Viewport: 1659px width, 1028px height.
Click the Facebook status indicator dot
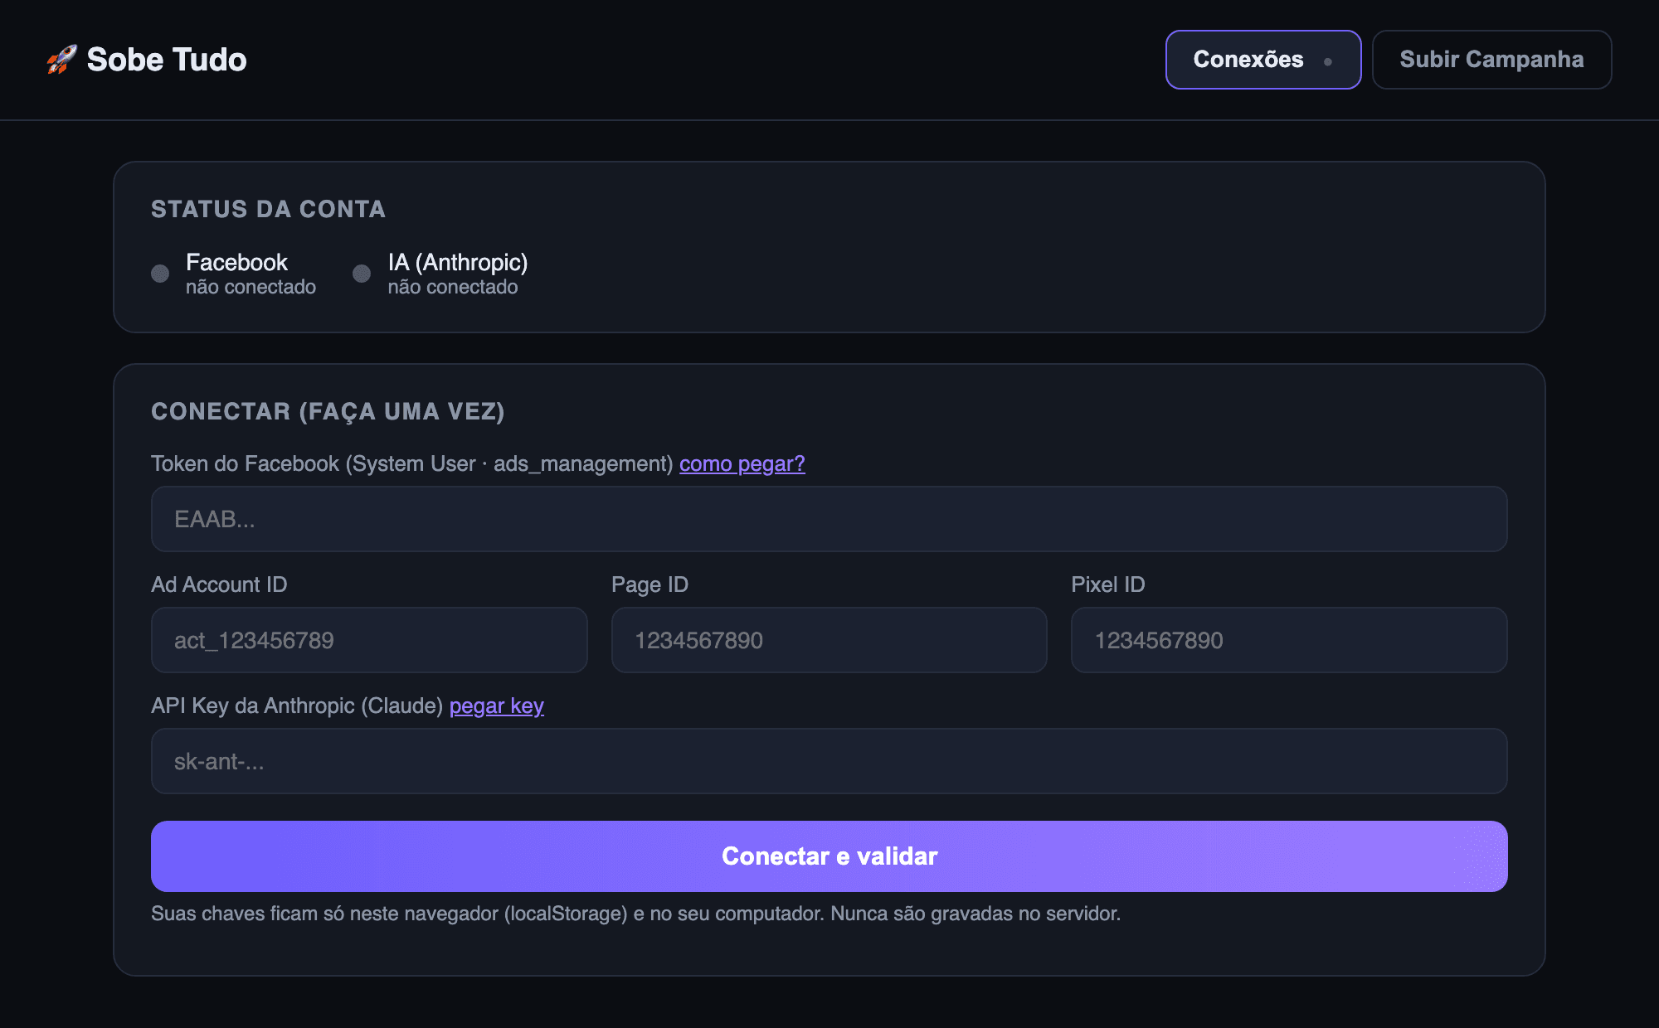pyautogui.click(x=160, y=274)
